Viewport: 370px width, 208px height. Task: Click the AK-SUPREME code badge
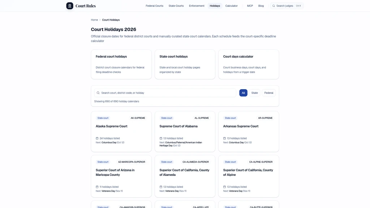coord(138,118)
